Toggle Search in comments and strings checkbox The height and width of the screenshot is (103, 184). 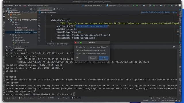pyautogui.click(x=78, y=54)
